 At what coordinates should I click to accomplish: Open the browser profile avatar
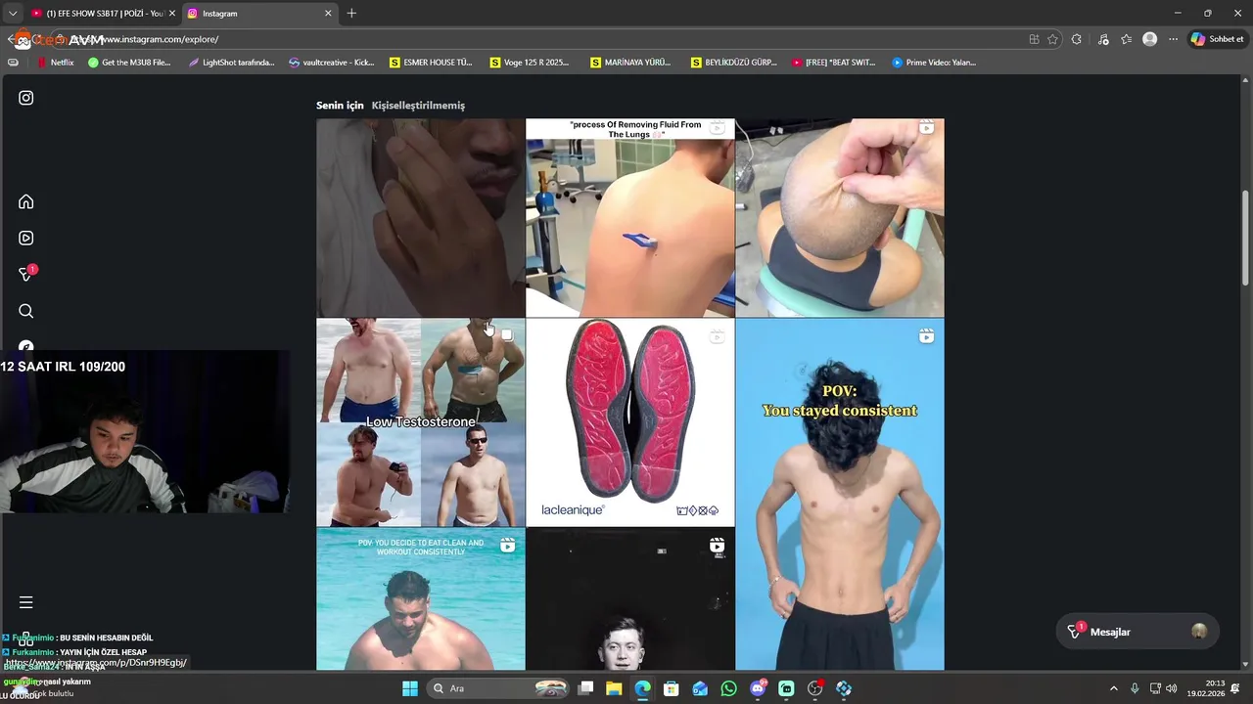[x=1150, y=39]
